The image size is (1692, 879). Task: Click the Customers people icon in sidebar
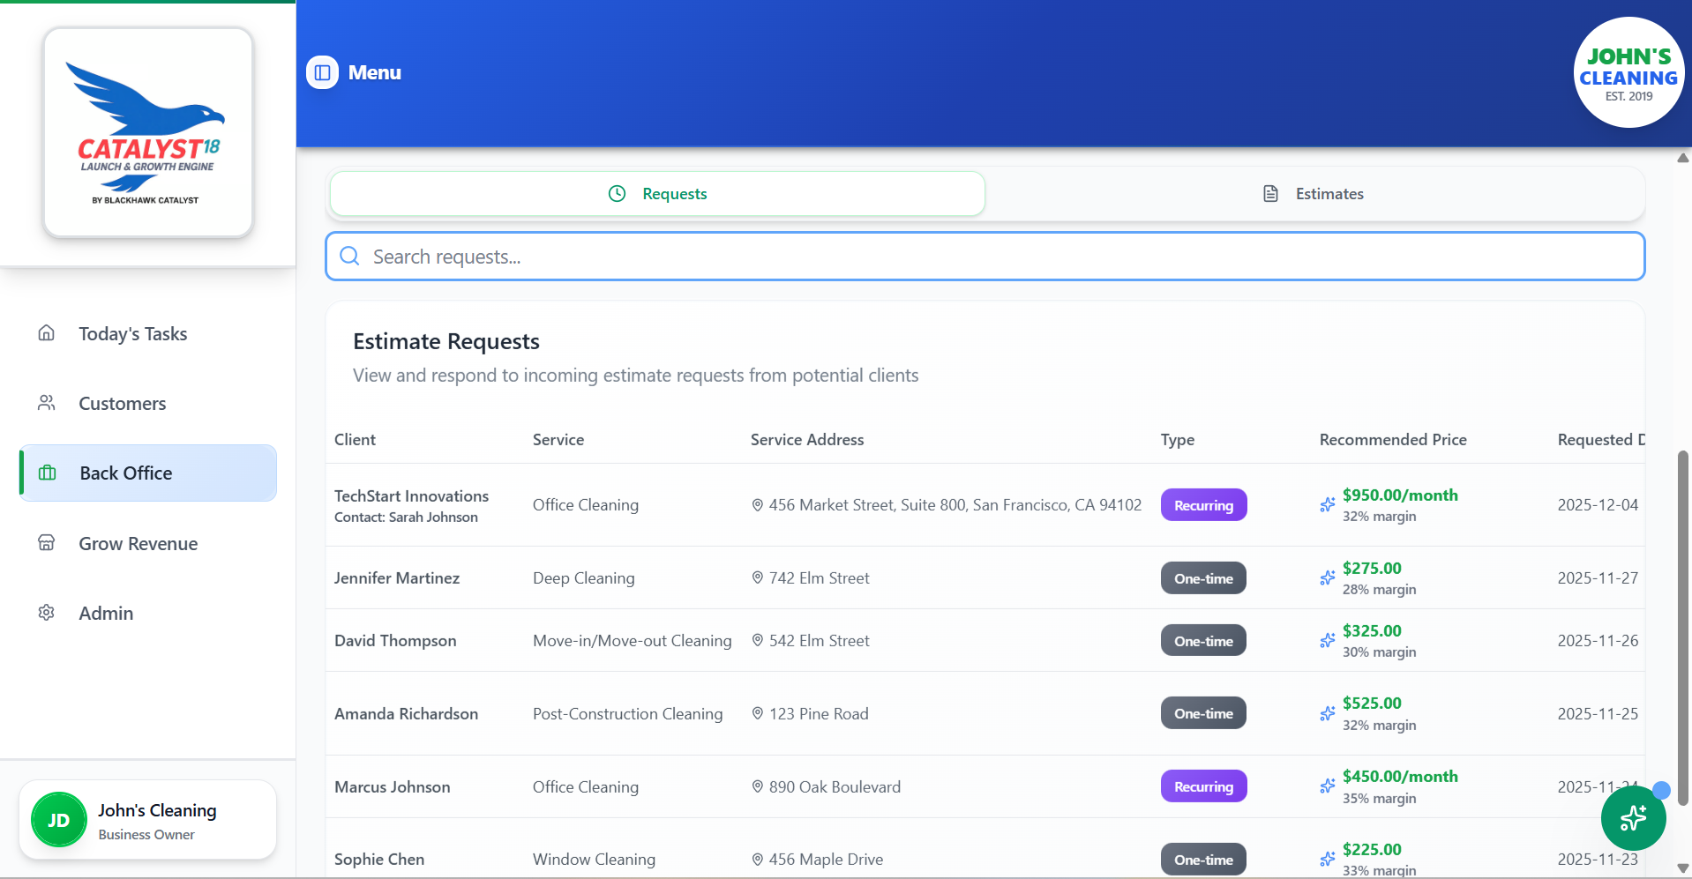(x=46, y=402)
